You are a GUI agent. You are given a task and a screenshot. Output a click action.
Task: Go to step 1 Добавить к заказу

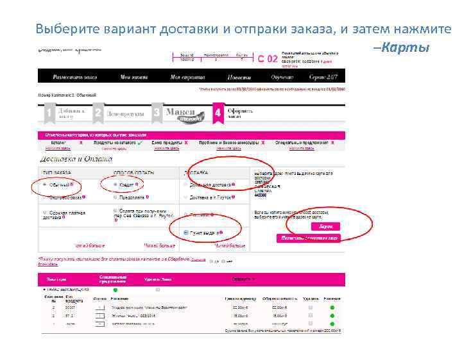click(64, 113)
